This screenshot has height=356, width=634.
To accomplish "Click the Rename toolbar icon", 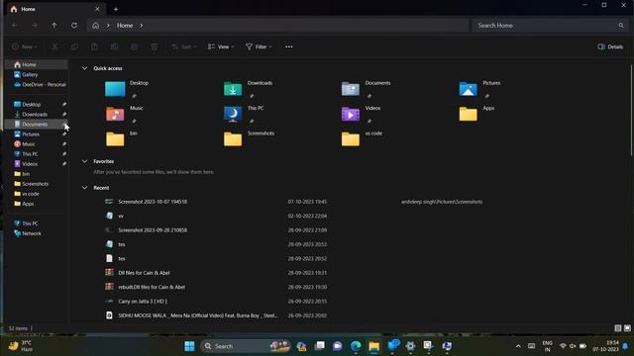I will tap(115, 46).
